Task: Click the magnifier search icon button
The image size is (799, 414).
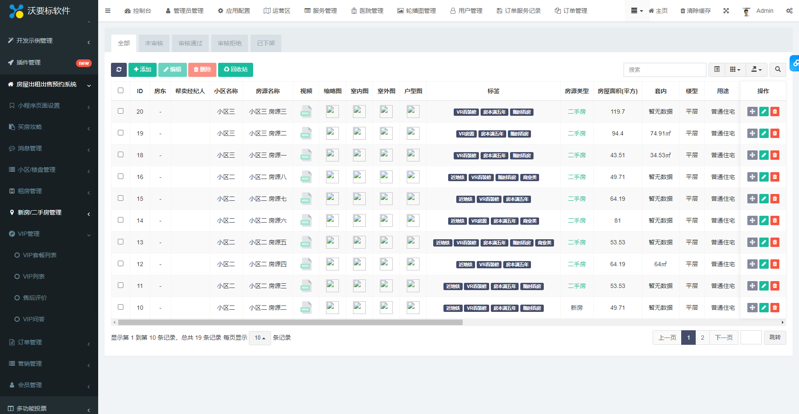Action: [x=778, y=70]
